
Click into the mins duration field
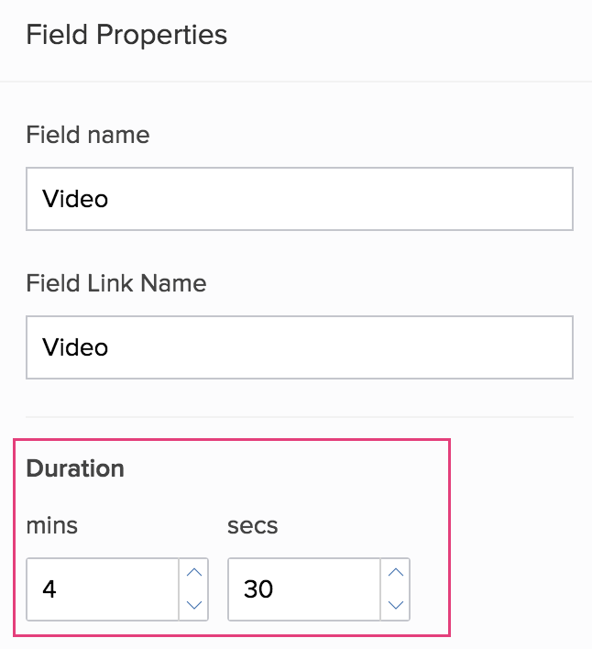(x=101, y=588)
